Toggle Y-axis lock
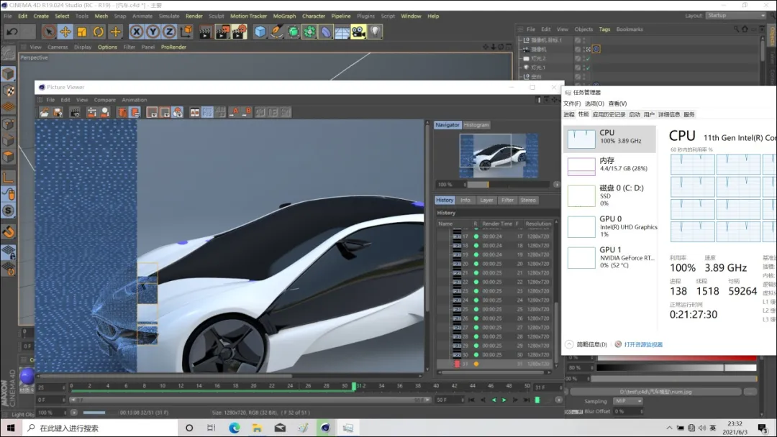This screenshot has height=437, width=777. 153,32
